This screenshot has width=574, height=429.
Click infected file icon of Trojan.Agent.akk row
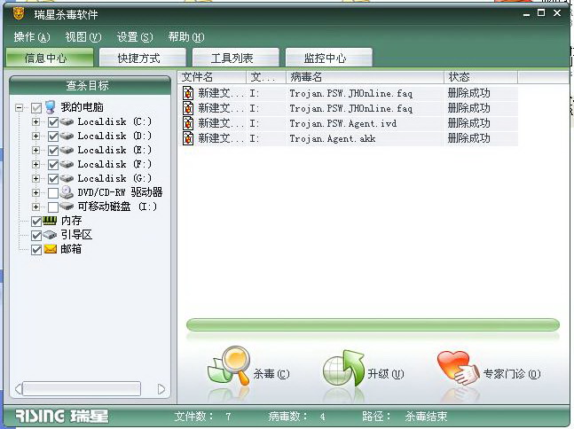[188, 138]
